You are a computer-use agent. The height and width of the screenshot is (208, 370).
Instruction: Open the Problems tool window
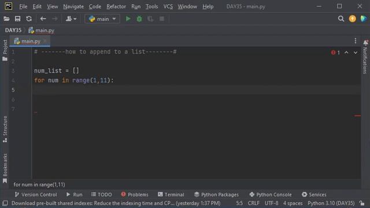coord(135,195)
